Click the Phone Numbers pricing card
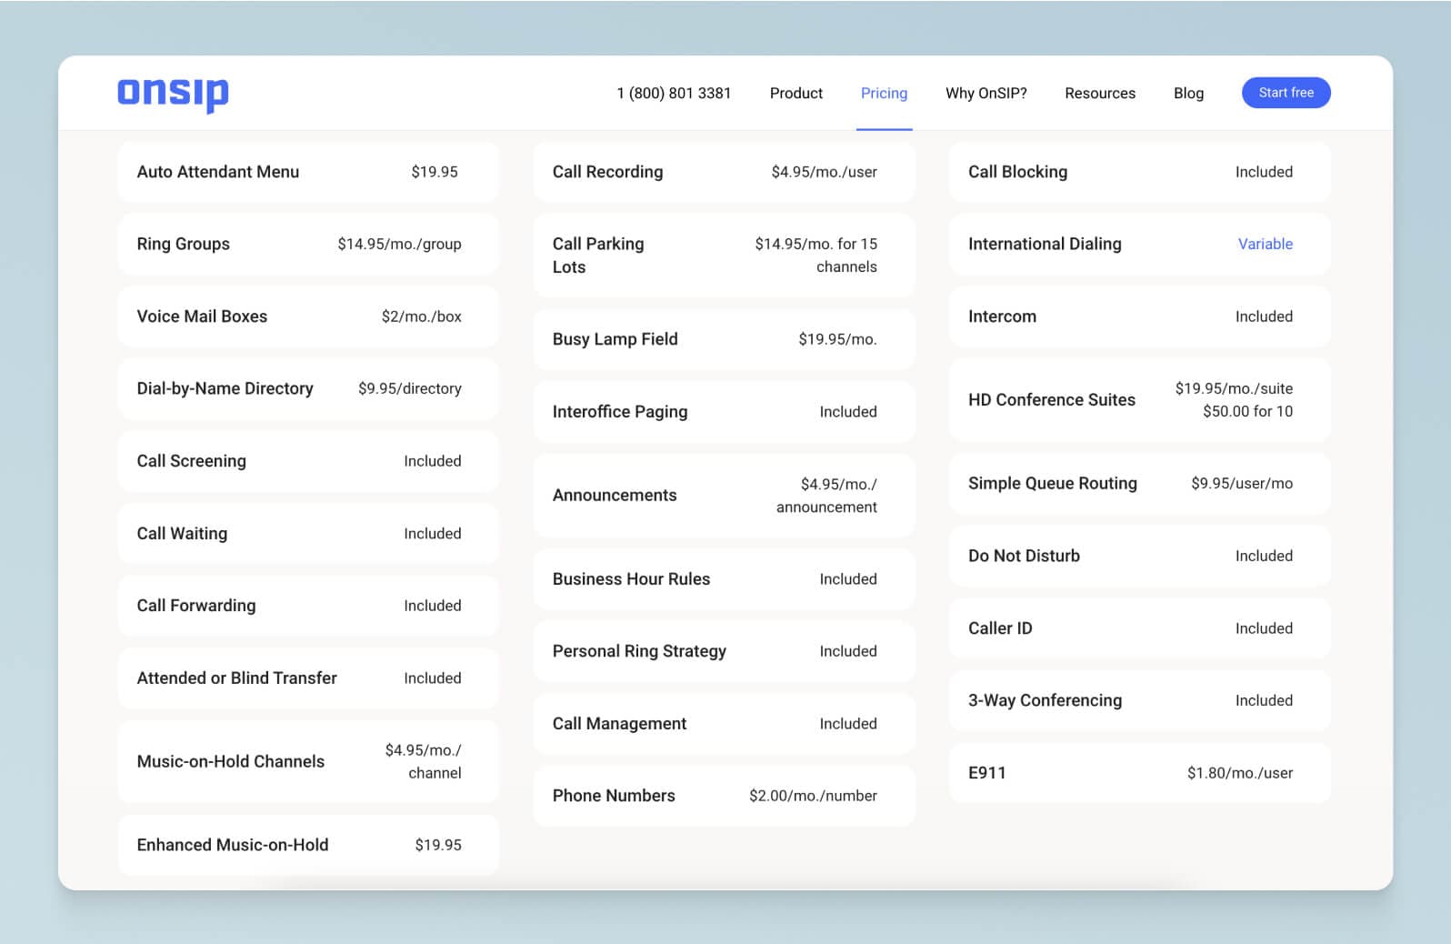This screenshot has width=1451, height=944. (723, 796)
